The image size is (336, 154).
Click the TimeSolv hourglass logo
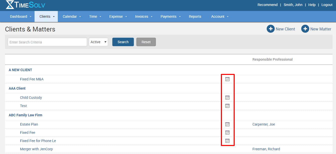click(10, 5)
